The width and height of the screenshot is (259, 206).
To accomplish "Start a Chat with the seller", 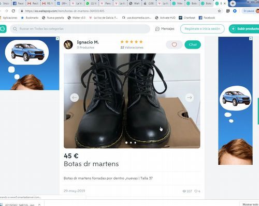I will pyautogui.click(x=193, y=45).
